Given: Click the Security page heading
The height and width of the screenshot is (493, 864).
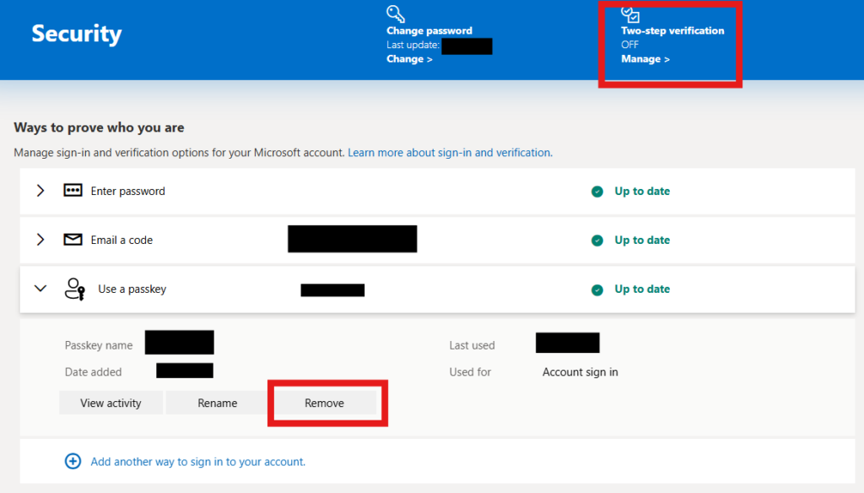Looking at the screenshot, I should coord(77,34).
